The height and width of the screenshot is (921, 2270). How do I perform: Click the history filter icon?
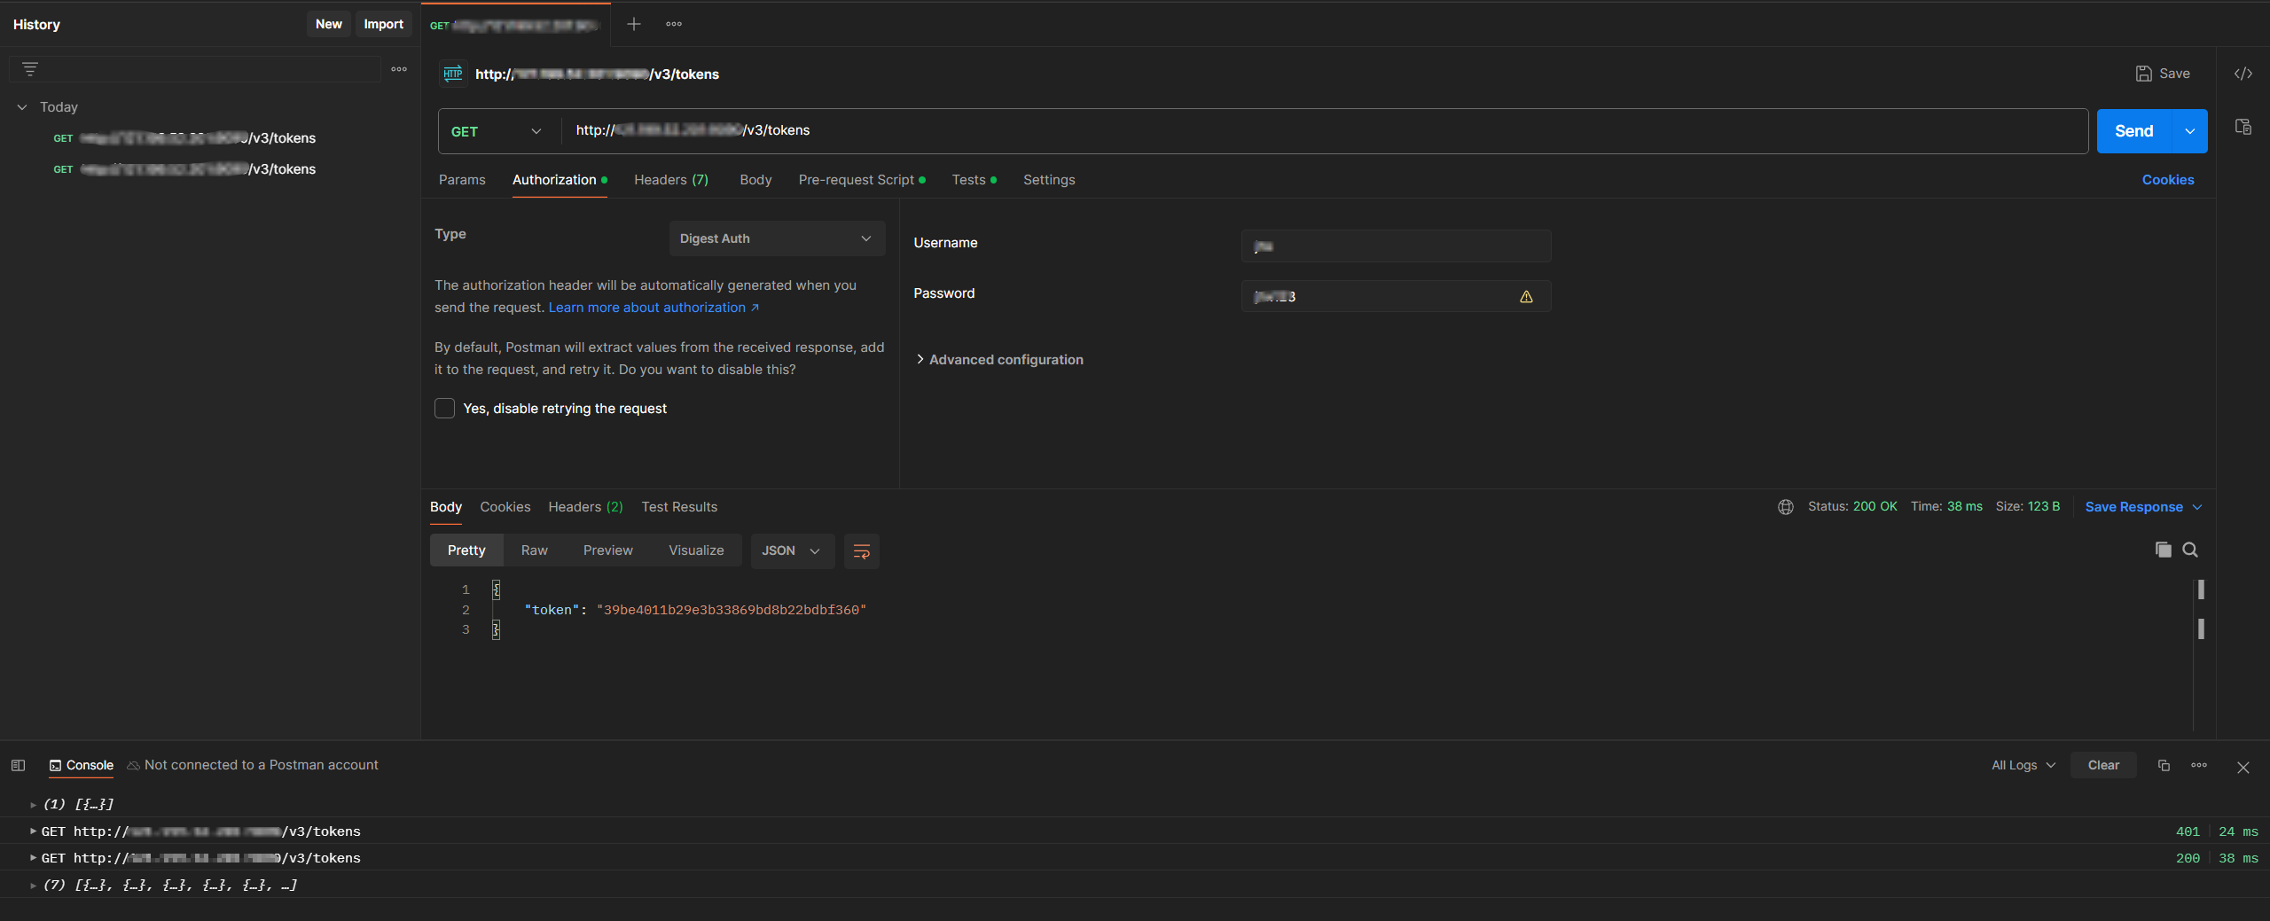click(x=30, y=69)
